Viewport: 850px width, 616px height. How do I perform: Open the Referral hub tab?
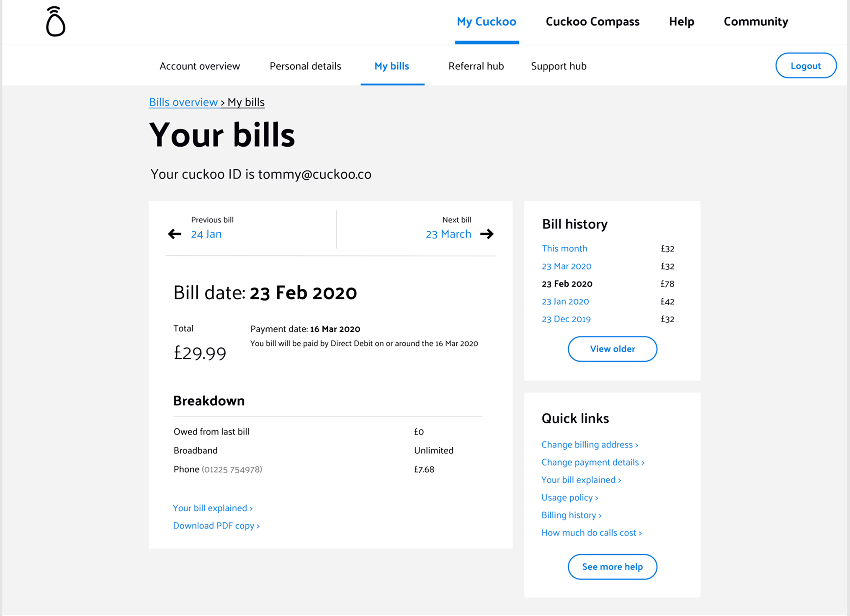pyautogui.click(x=476, y=66)
